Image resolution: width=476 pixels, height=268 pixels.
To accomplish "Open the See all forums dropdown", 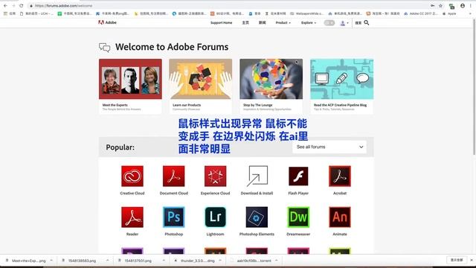I will click(329, 147).
